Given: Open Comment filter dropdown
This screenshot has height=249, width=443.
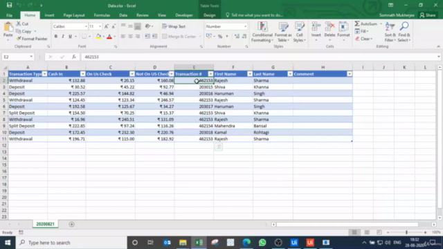Looking at the screenshot, I should (350, 74).
